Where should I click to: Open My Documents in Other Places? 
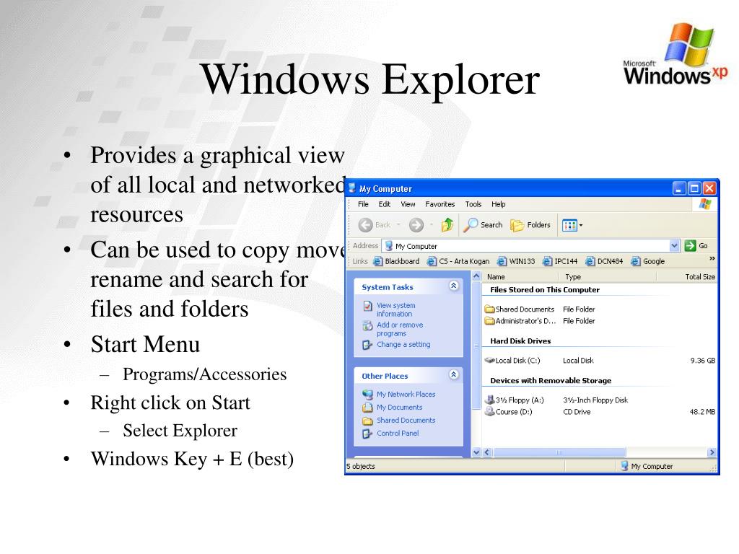point(393,408)
